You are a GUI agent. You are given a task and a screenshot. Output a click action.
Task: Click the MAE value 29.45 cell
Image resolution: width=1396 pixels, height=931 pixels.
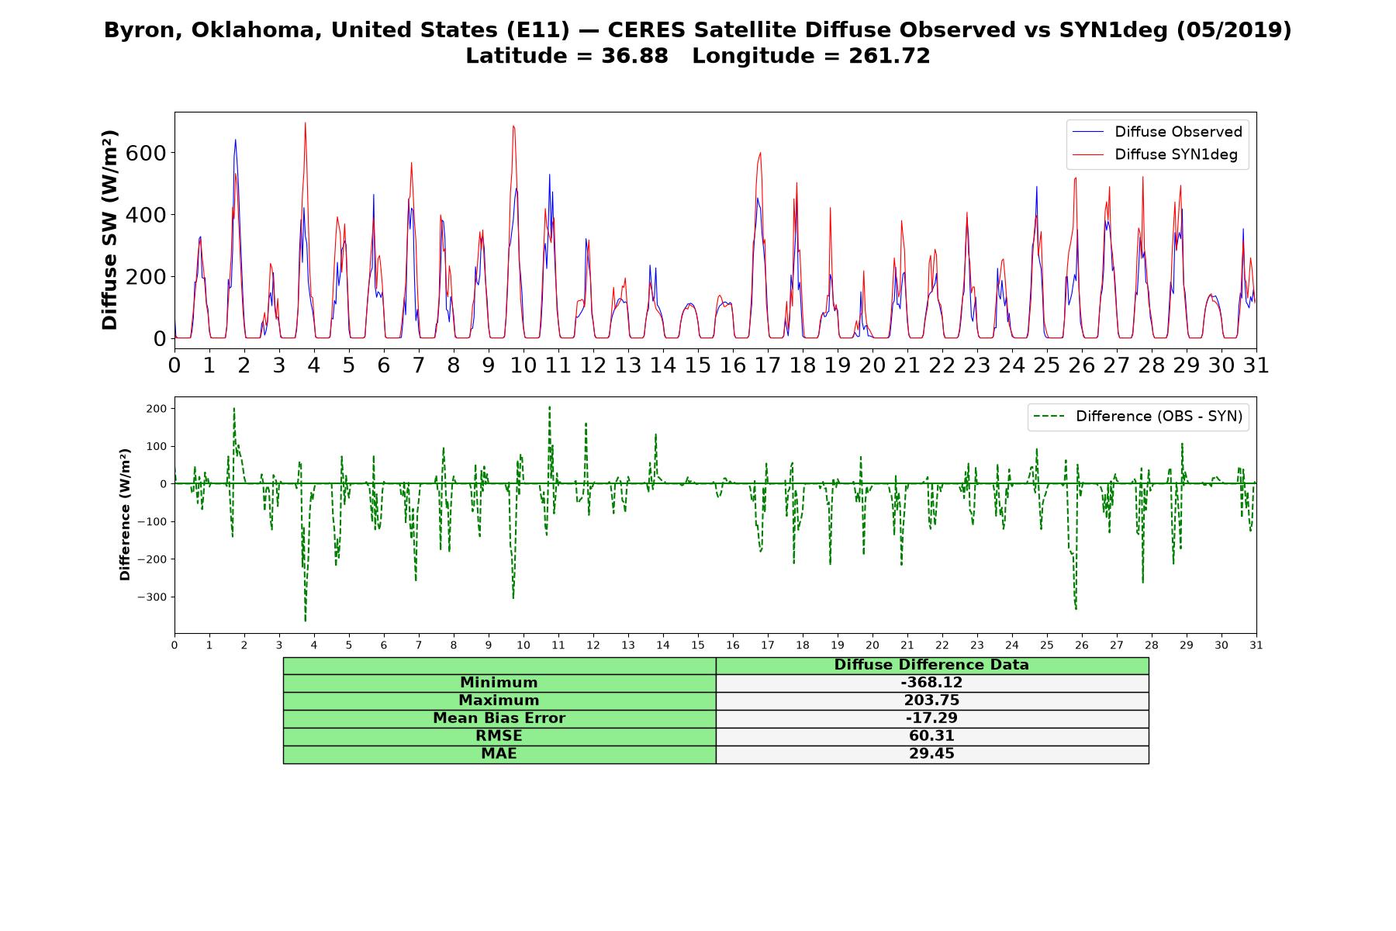click(x=932, y=754)
